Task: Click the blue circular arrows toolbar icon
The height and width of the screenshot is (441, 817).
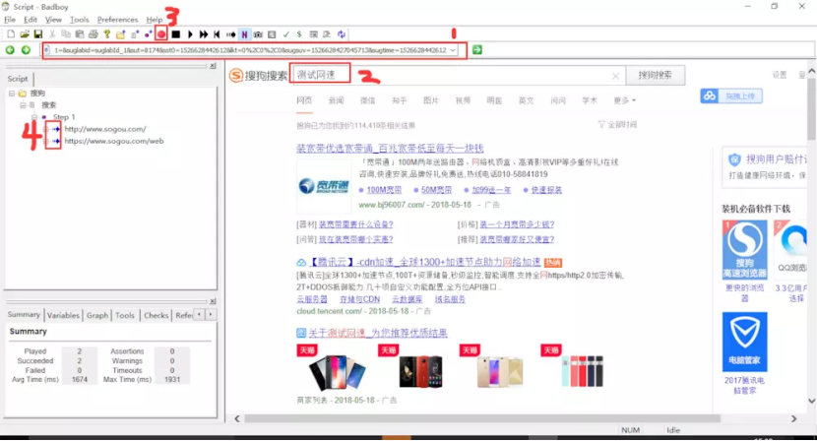Action: click(342, 34)
